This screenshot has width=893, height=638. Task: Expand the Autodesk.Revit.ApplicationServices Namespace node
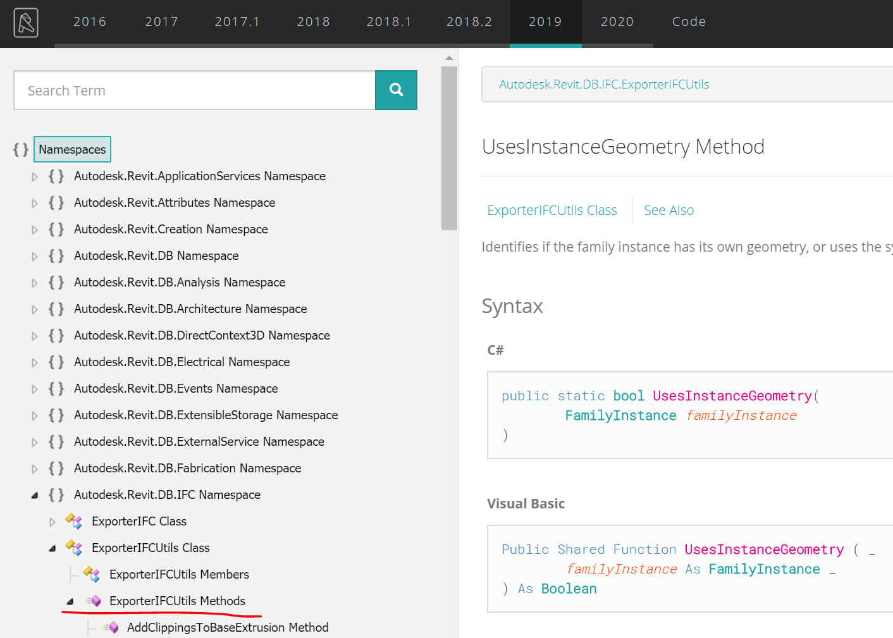[x=35, y=176]
